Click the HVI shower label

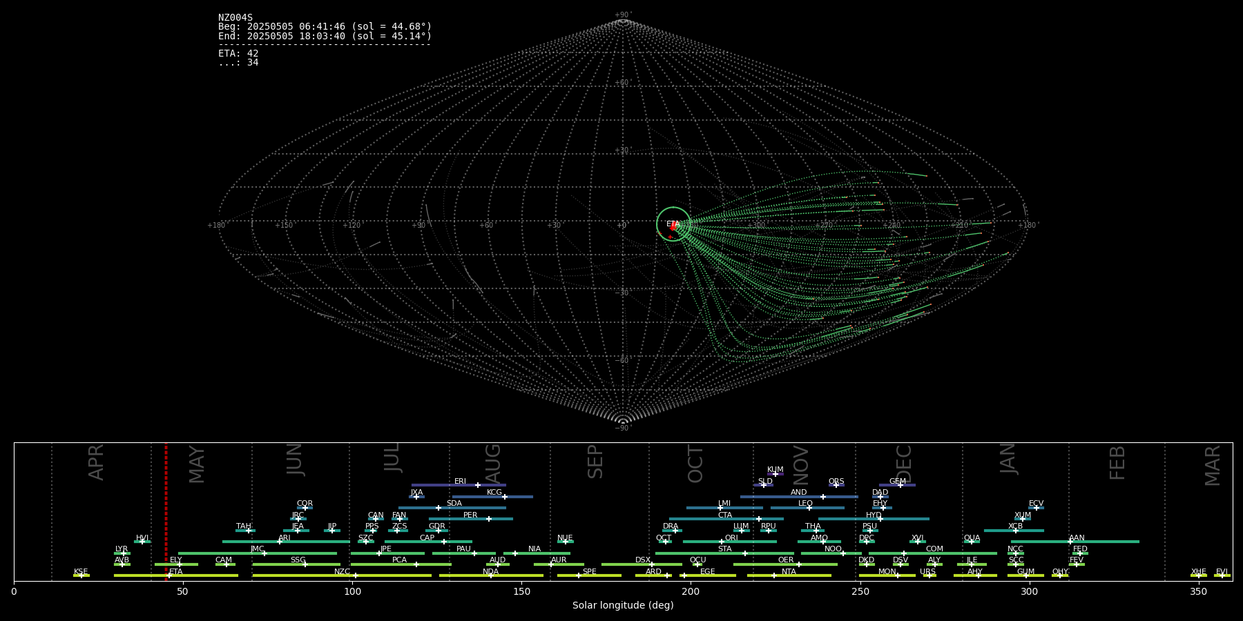point(142,538)
